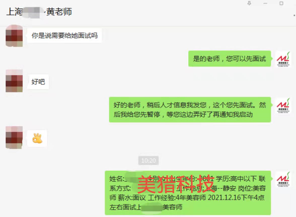The width and height of the screenshot is (296, 217).
Task: Select the message 你是说需要给她面试吗
Action: coord(64,36)
